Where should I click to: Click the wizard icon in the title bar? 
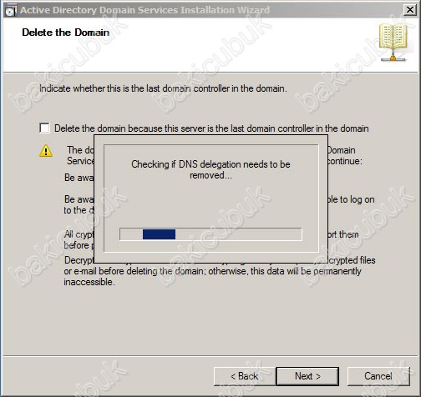[x=11, y=10]
